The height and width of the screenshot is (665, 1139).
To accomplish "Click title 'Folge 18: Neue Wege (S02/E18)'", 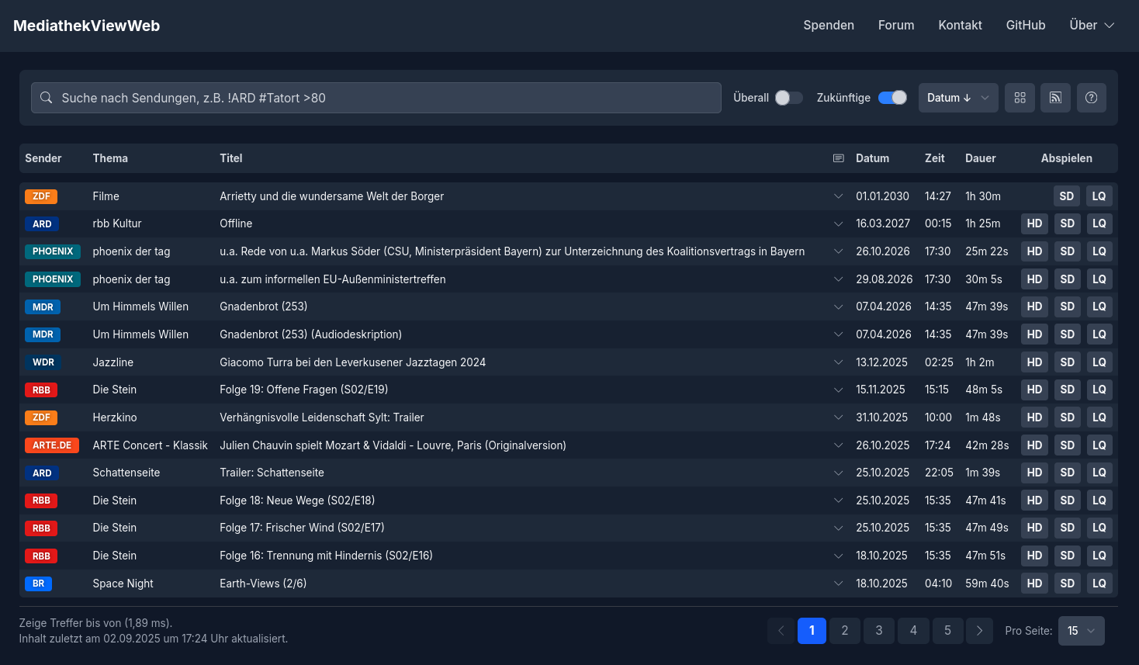I will click(297, 500).
